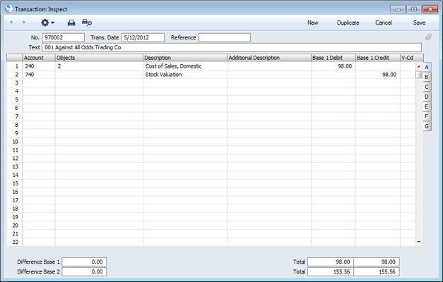Image resolution: width=443 pixels, height=282 pixels.
Task: Click the window icon in title bar
Action: pyautogui.click(x=8, y=8)
